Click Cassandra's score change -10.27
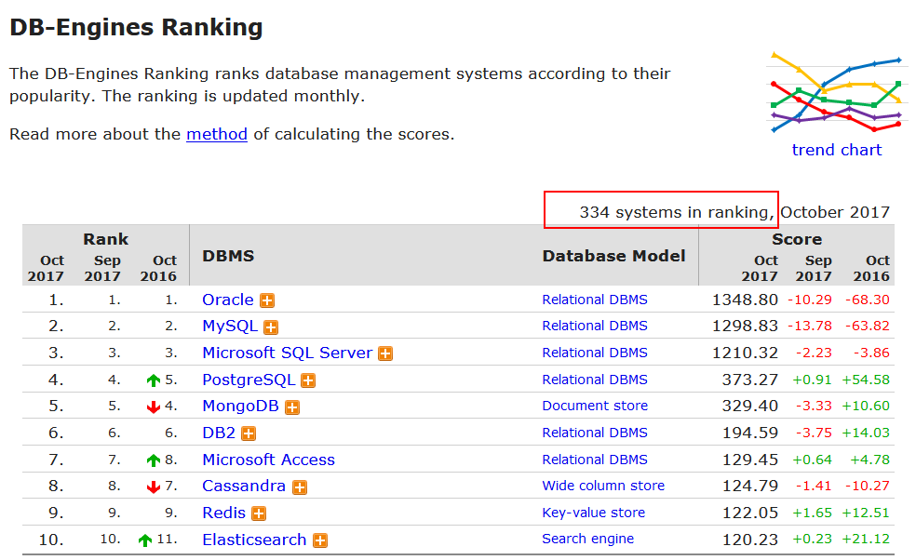Viewport: 916px width, 560px height. click(x=868, y=487)
